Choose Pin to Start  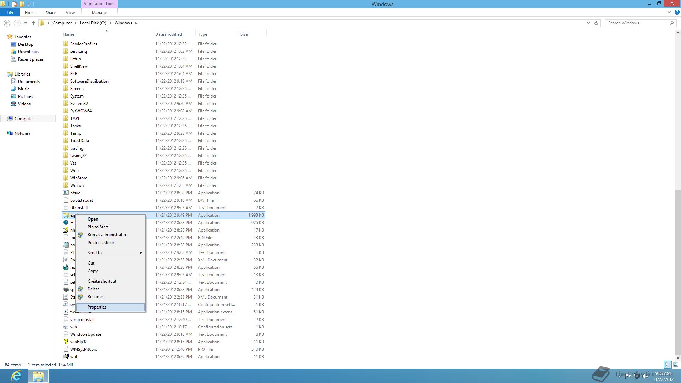(x=111, y=227)
